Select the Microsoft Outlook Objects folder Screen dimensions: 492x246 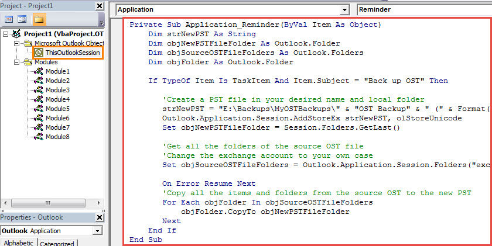point(69,43)
